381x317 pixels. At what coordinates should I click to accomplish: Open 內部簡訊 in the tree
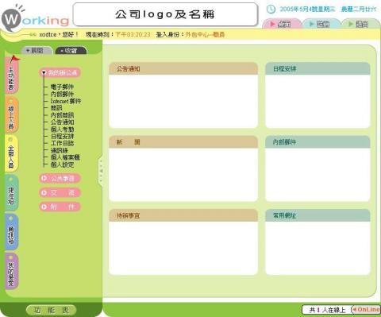62,115
